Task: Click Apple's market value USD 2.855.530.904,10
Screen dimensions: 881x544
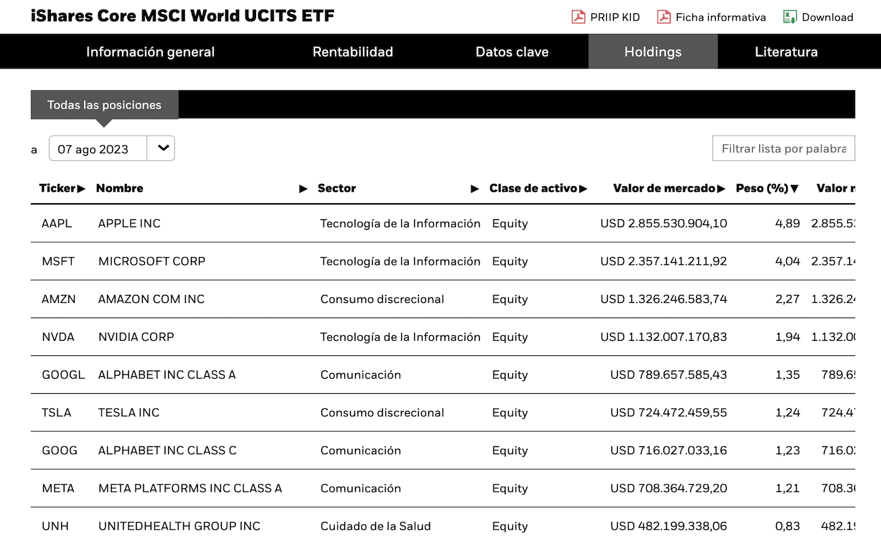Action: pyautogui.click(x=663, y=223)
